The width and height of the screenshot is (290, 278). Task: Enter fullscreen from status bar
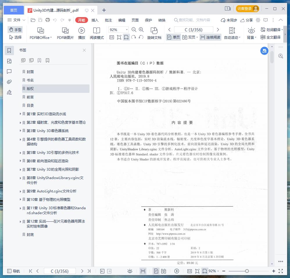coord(281,271)
